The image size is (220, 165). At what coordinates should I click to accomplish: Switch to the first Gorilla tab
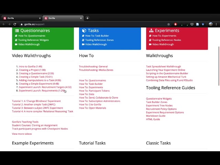pyautogui.click(x=22, y=18)
